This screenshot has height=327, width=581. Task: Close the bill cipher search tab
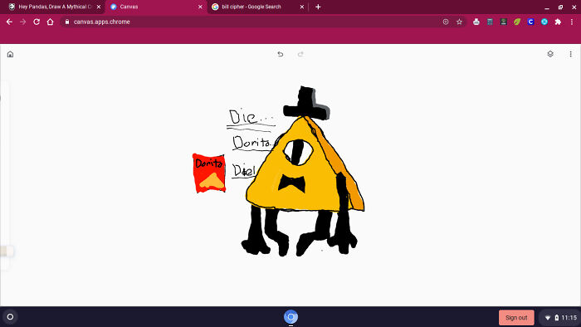(302, 7)
